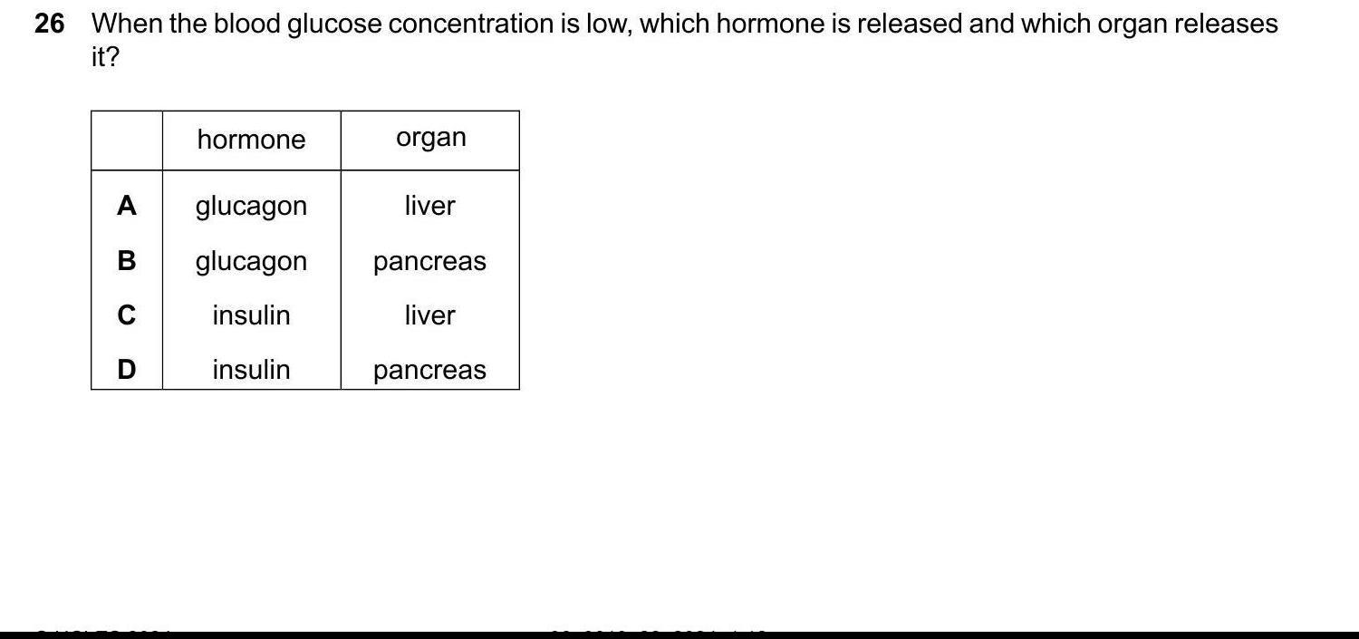Viewport: 1359px width, 639px height.
Task: Select answer option letter B
Action: point(127,261)
